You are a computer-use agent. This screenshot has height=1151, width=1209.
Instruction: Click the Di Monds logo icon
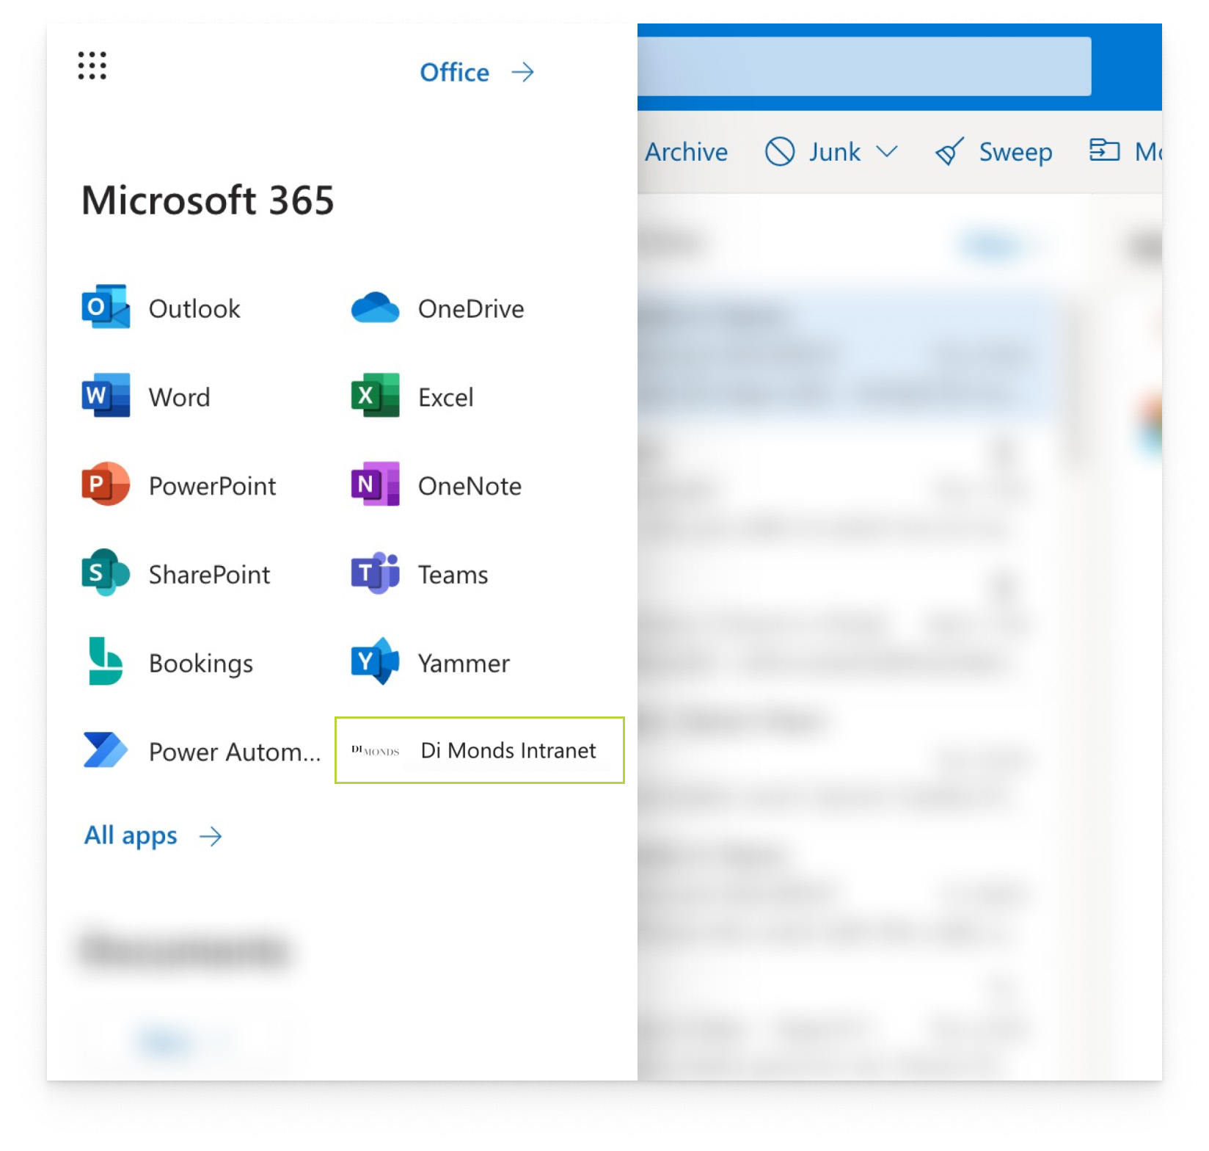(376, 750)
